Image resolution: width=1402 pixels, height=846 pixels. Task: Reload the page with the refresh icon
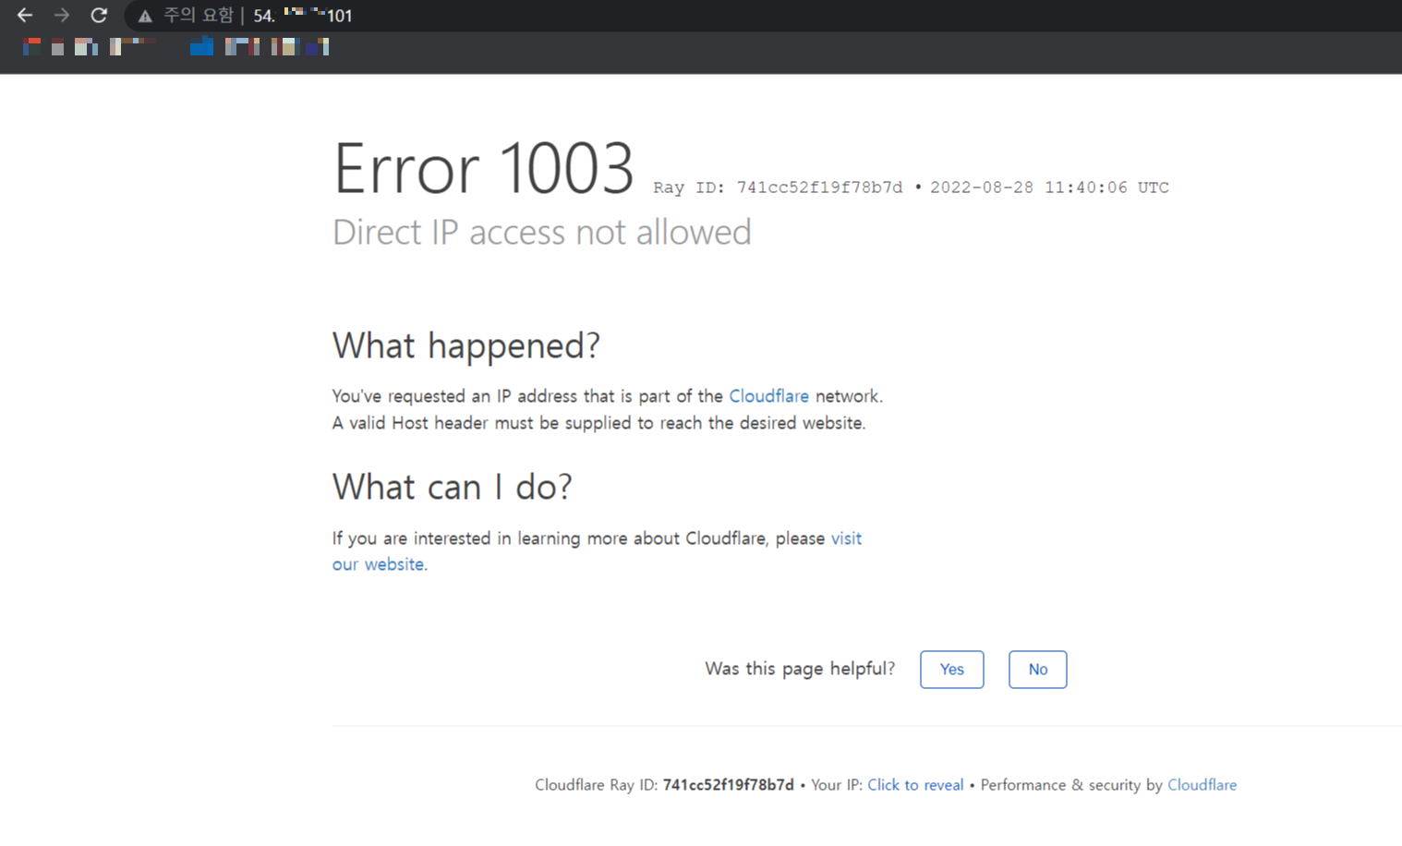click(x=99, y=15)
